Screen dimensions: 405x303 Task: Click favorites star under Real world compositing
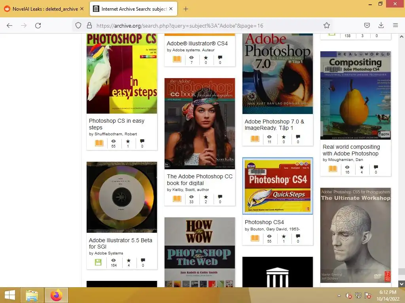coord(361,167)
